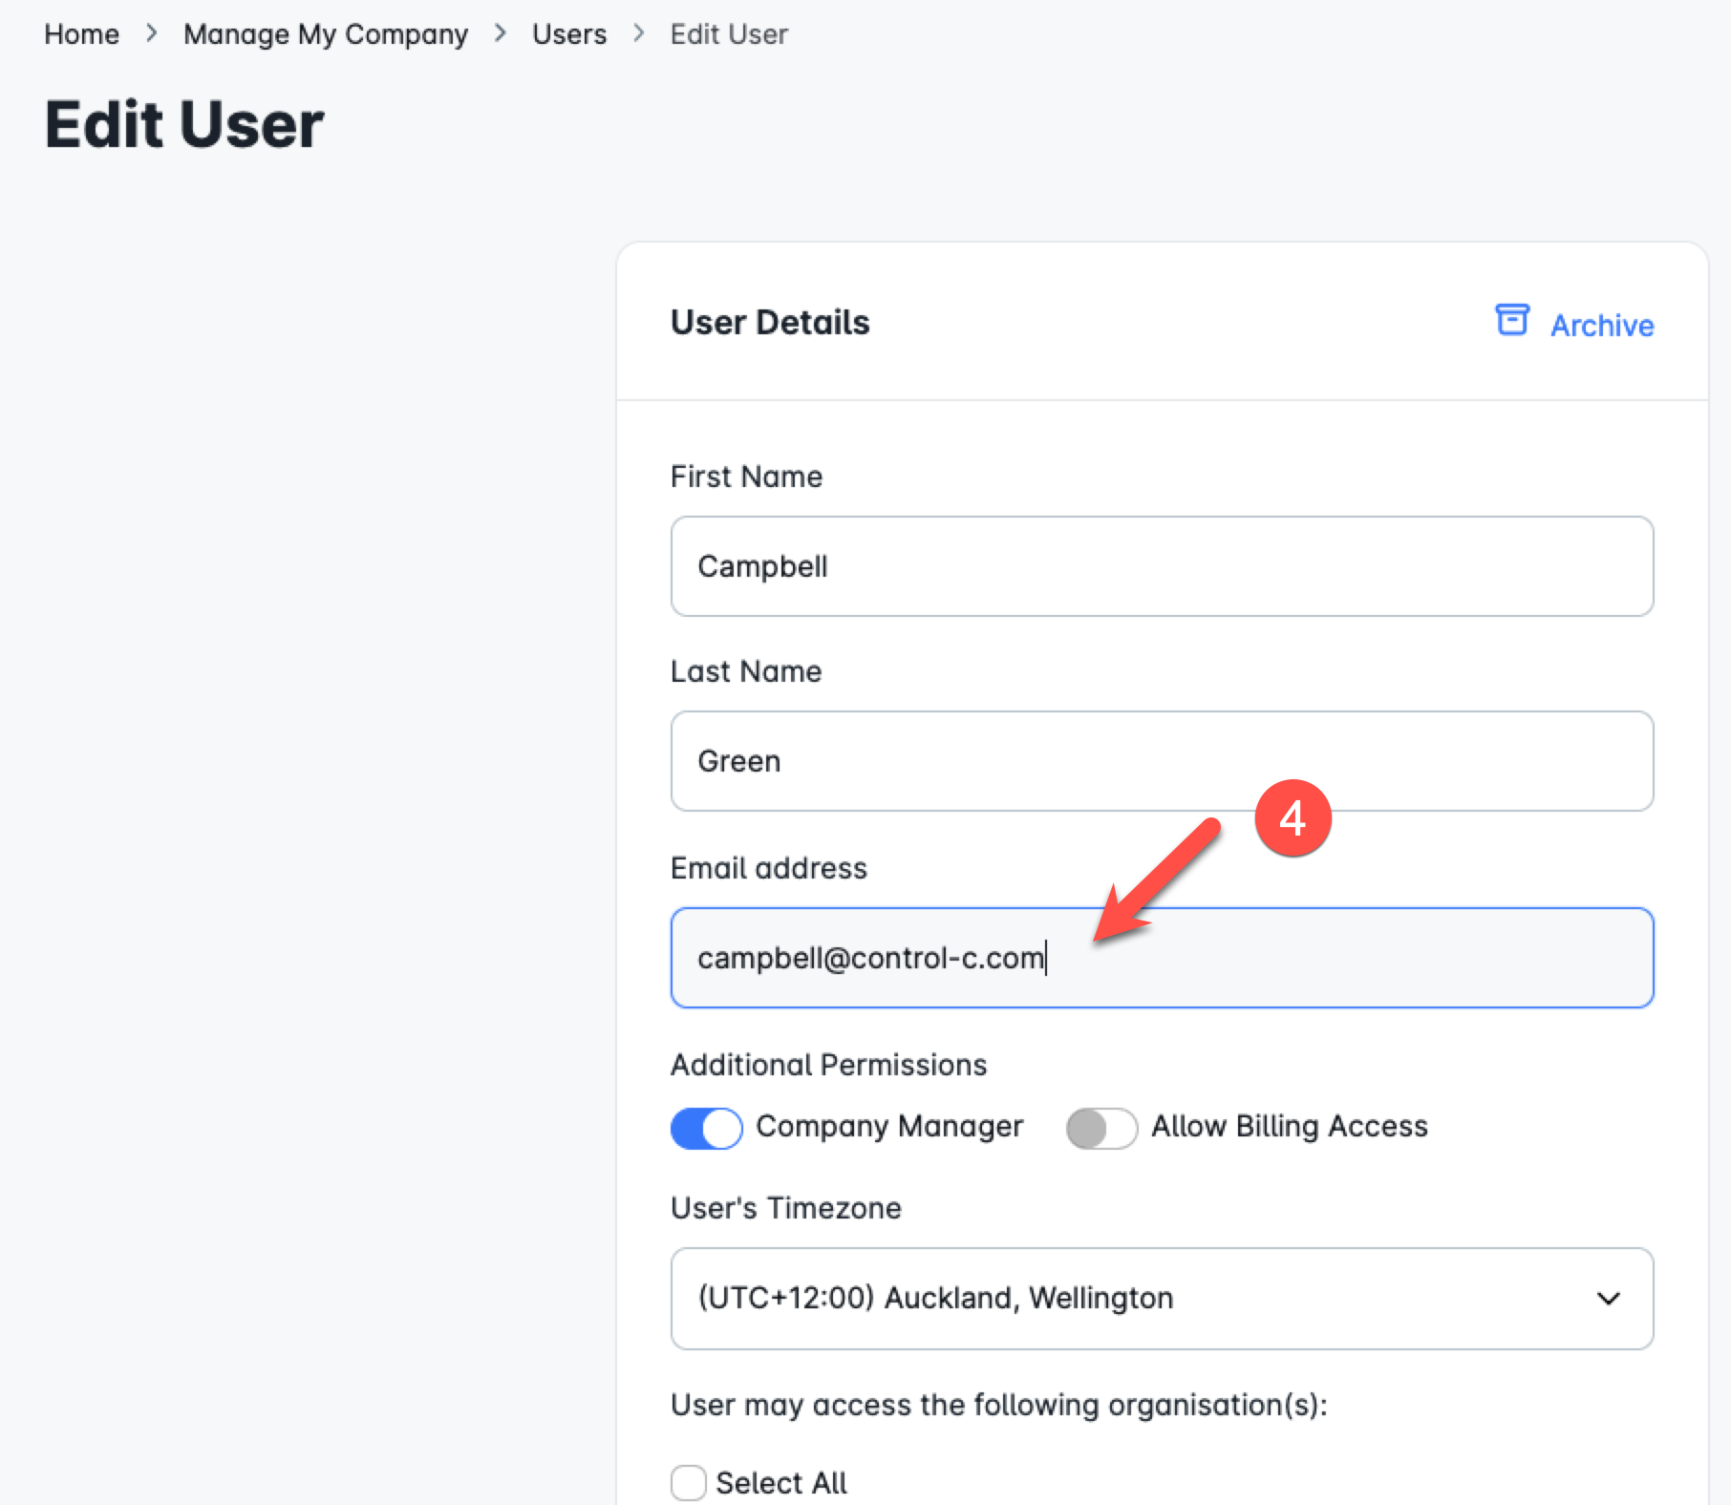Image resolution: width=1731 pixels, height=1505 pixels.
Task: Tick the Select All checkbox
Action: 689,1483
